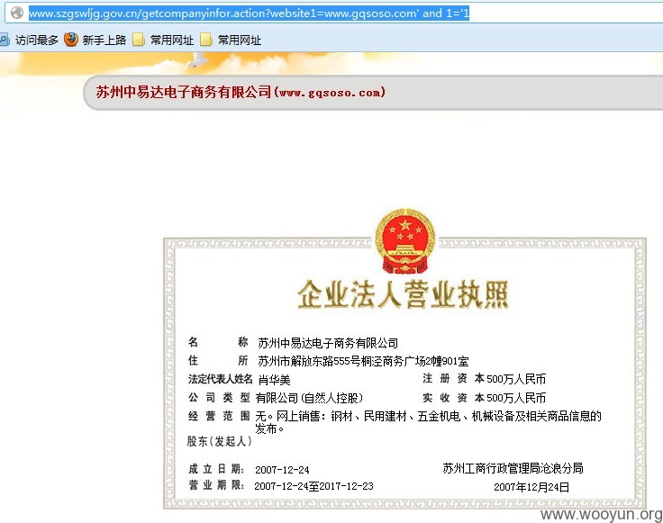The image size is (663, 523).
Task: Click the 访问最多 bookmark icon
Action: click(5, 41)
